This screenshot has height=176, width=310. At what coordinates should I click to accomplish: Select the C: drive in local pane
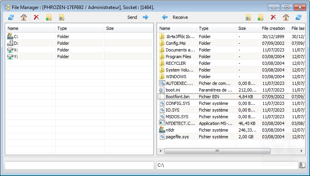(x=16, y=37)
